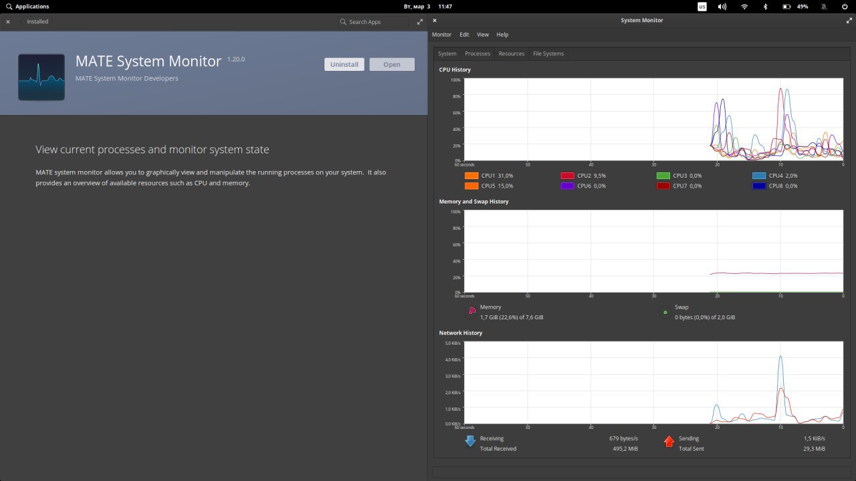Click the magnifier icon in Search Apps

click(343, 22)
